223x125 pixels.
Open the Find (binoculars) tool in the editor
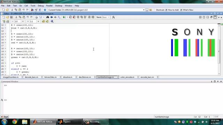point(47,17)
